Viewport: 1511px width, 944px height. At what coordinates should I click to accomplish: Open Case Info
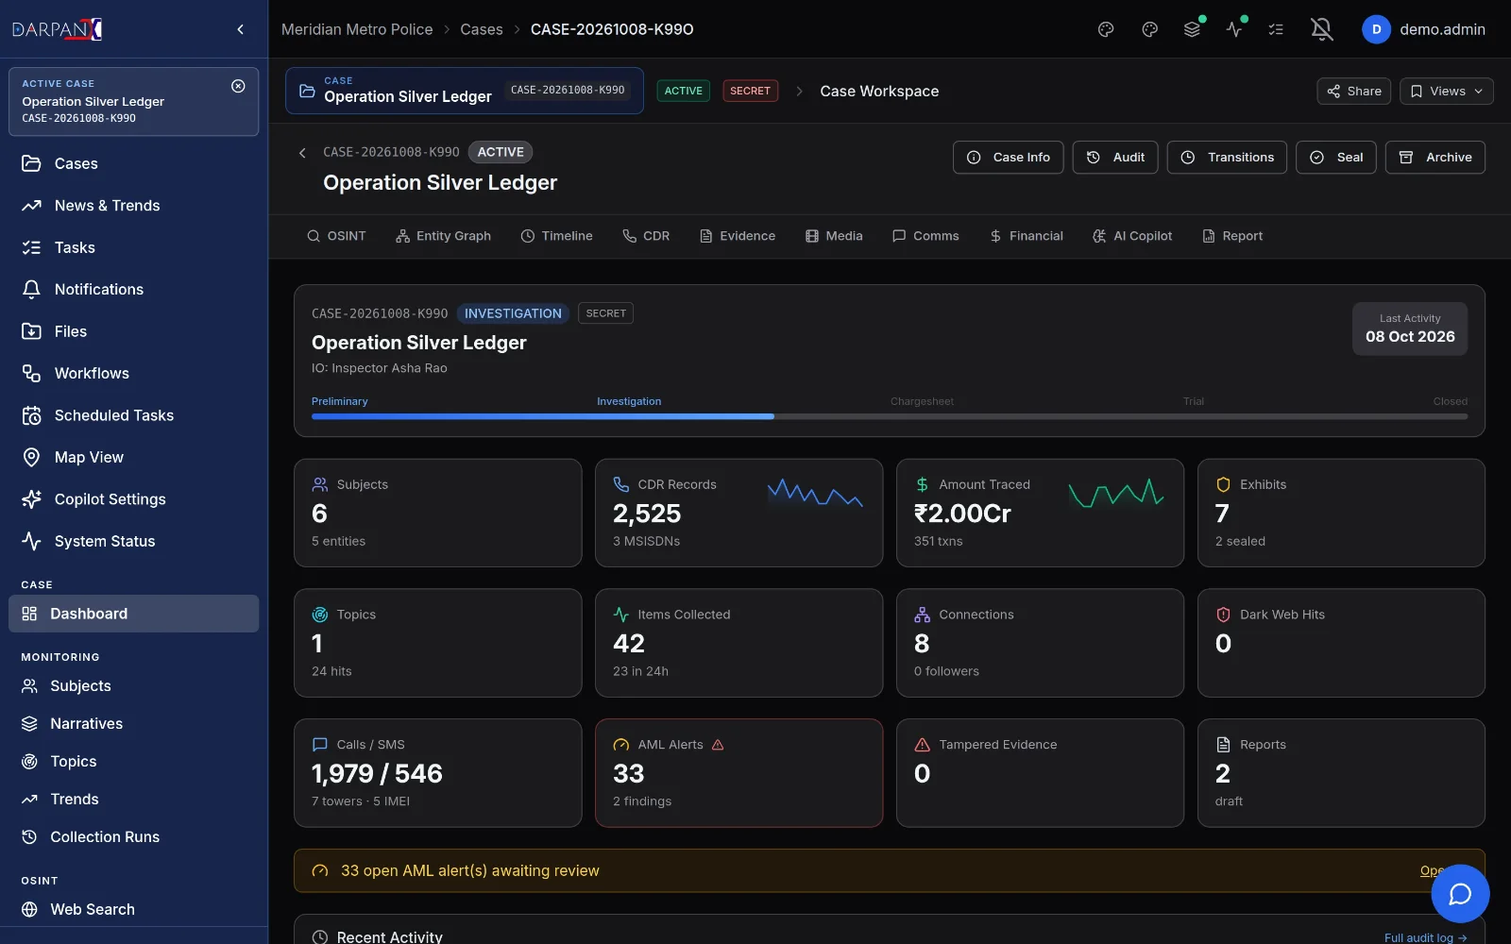pos(1008,158)
